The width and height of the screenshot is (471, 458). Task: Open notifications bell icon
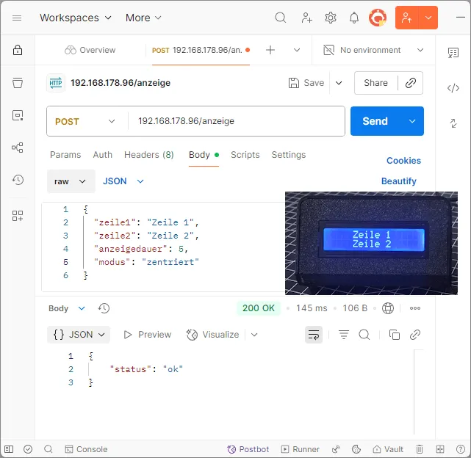point(354,18)
